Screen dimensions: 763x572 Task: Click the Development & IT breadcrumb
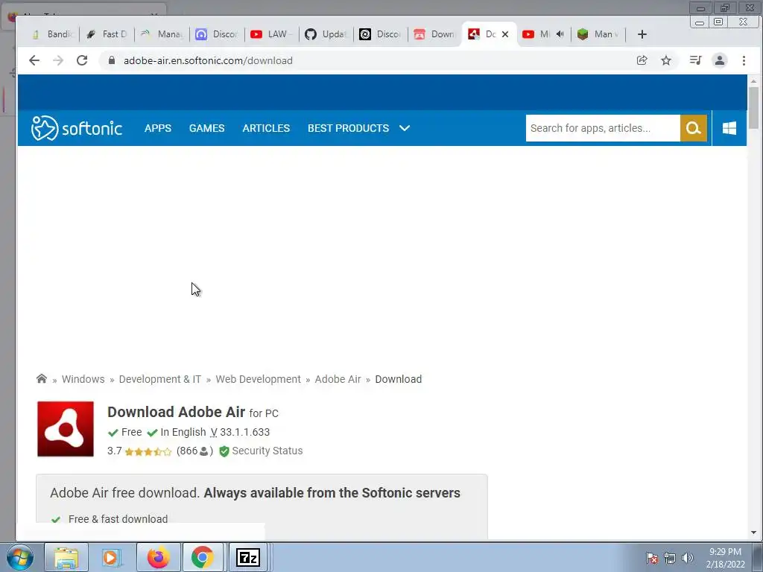(x=160, y=379)
